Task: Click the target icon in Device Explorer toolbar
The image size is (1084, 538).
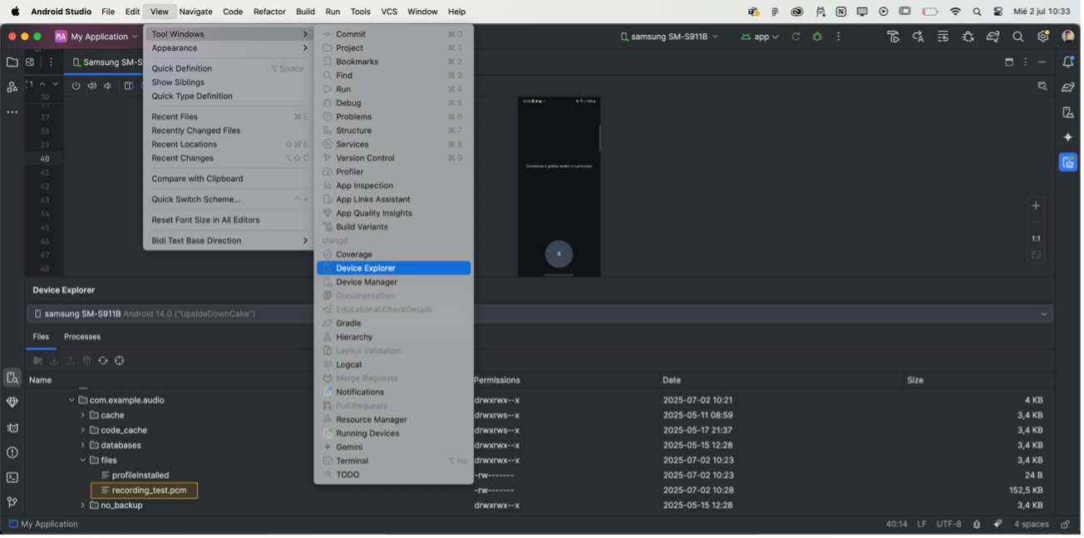Action: pos(120,361)
